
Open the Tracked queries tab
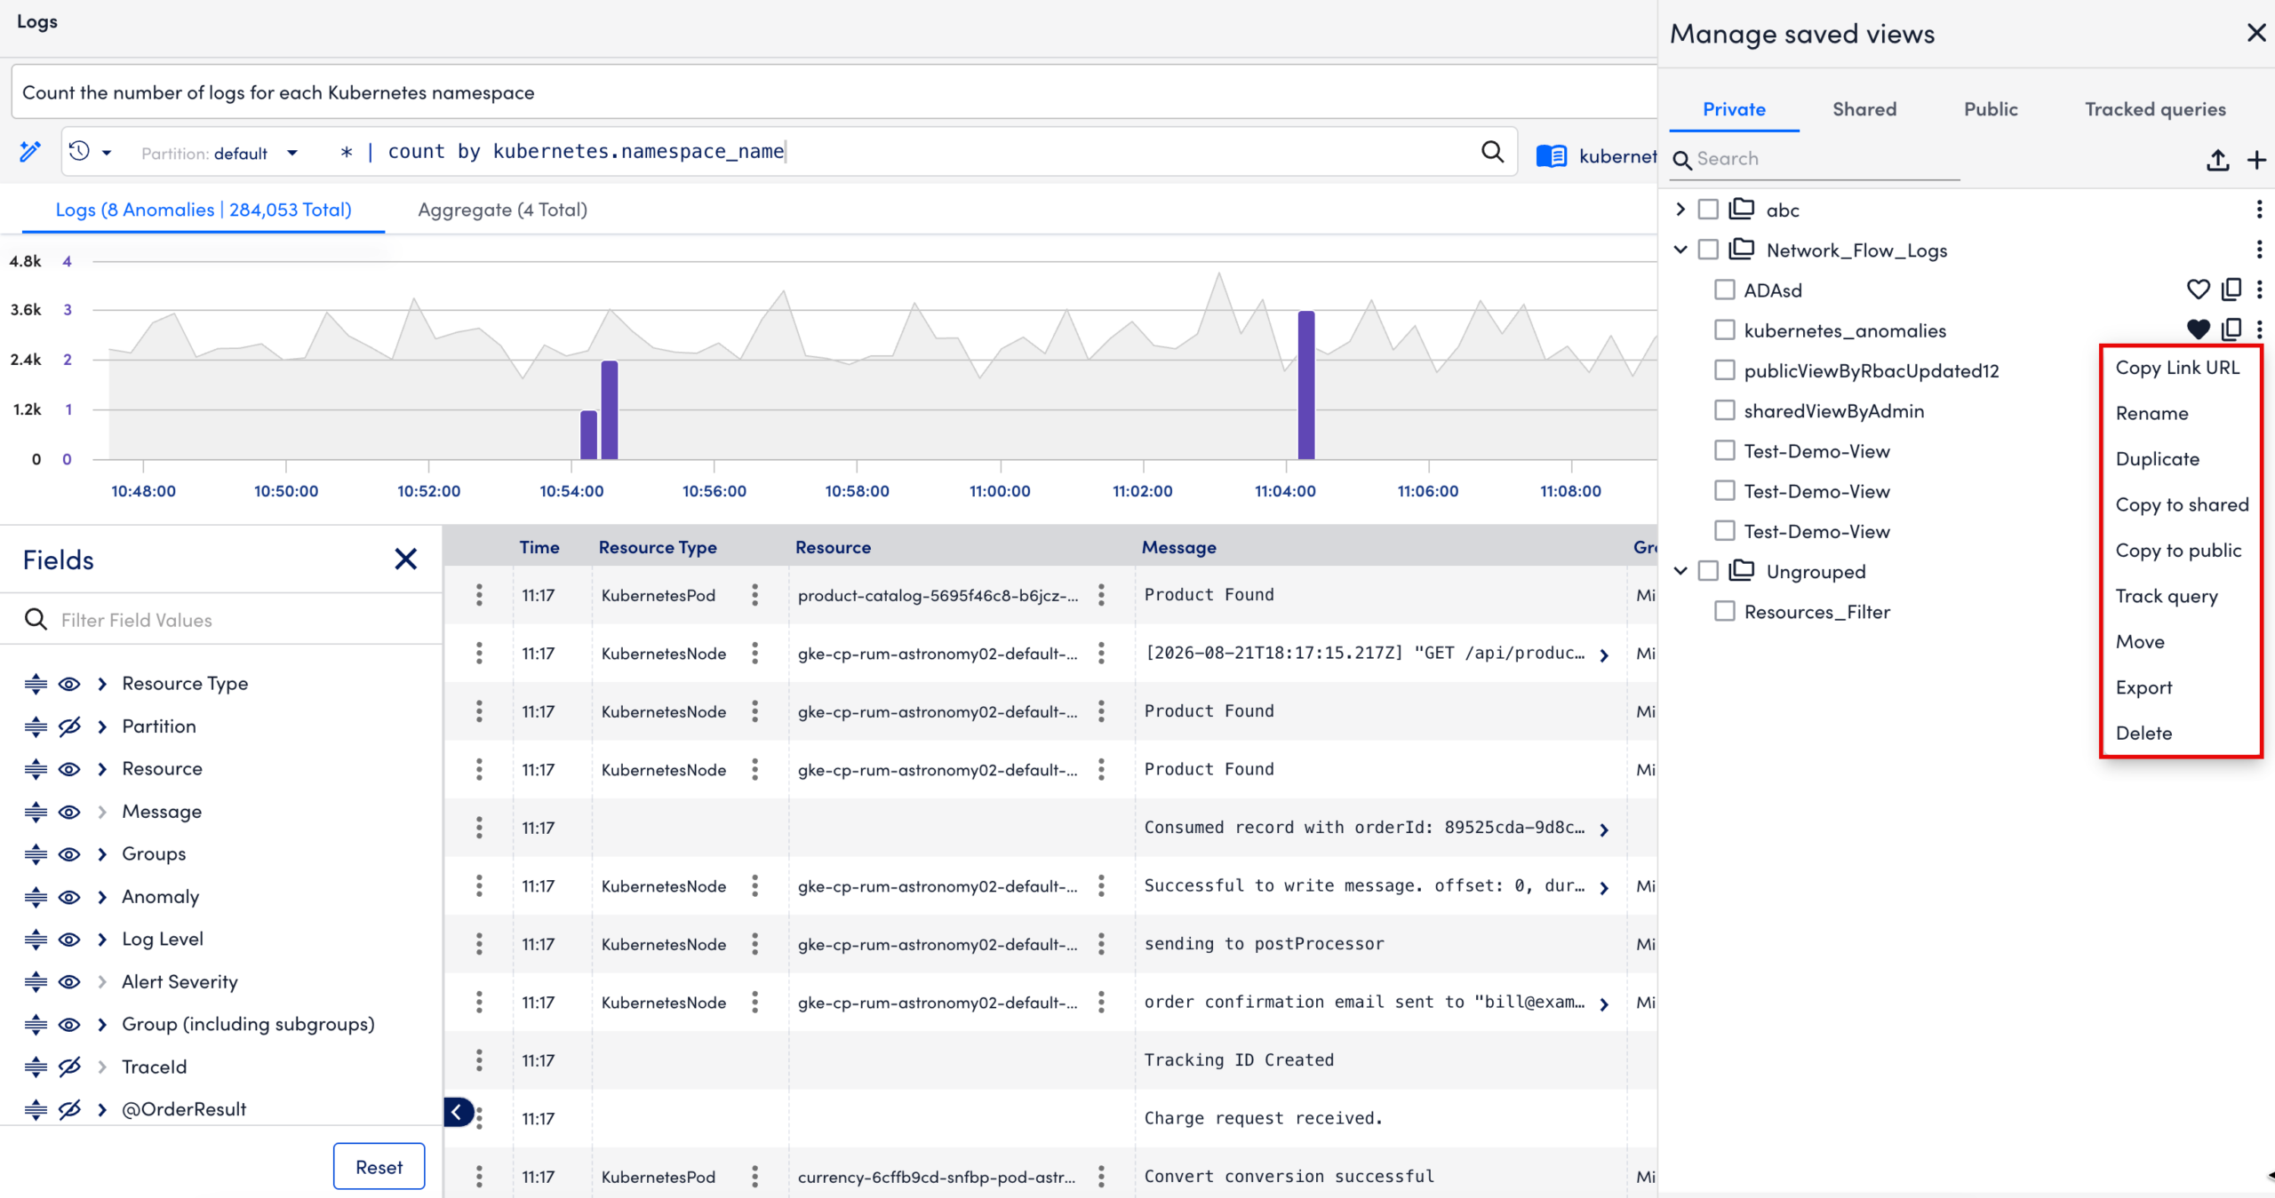[x=2155, y=109]
